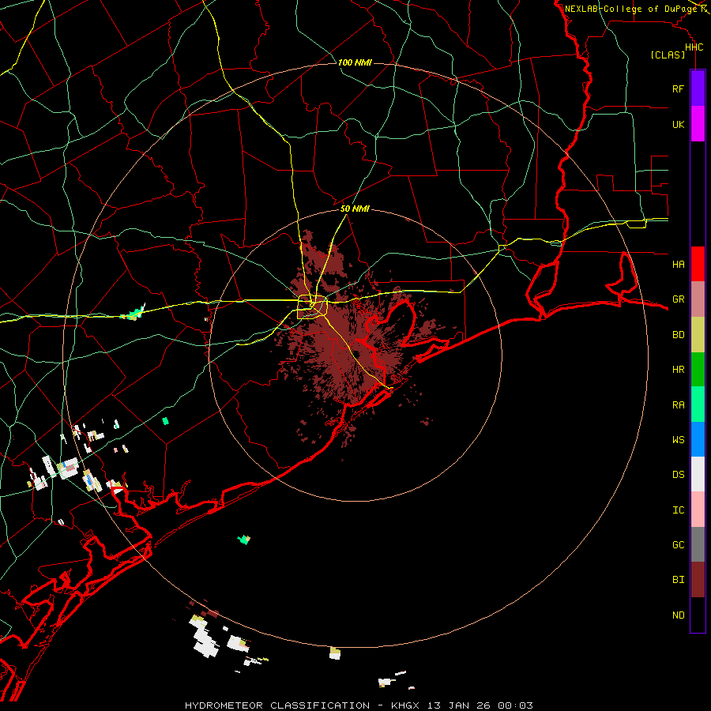The width and height of the screenshot is (711, 711).
Task: Click the WS legend label
Action: click(678, 439)
